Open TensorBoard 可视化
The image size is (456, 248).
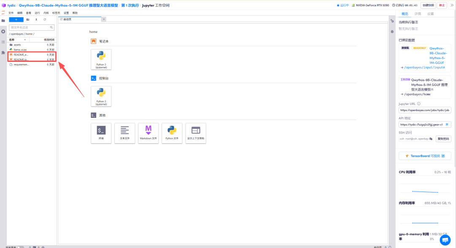(425, 156)
